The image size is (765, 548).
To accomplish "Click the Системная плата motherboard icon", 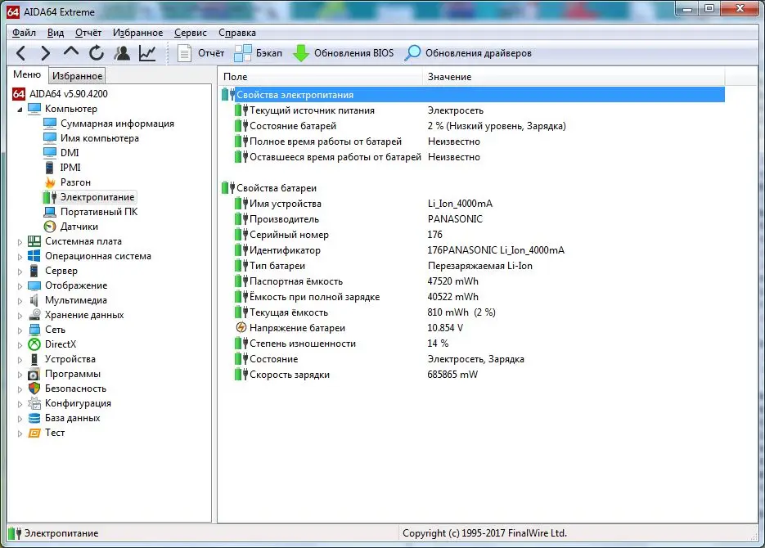I will [34, 240].
